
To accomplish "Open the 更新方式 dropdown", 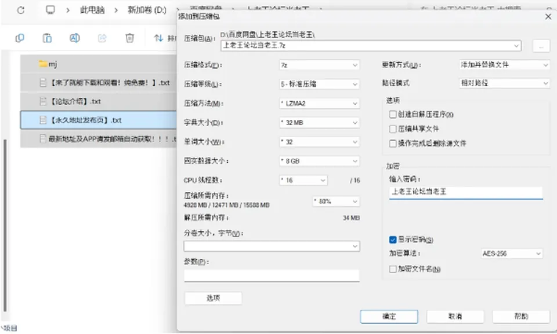I will (504, 65).
